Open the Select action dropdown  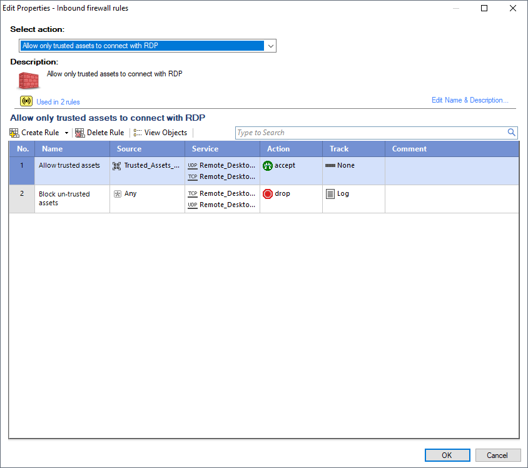270,46
